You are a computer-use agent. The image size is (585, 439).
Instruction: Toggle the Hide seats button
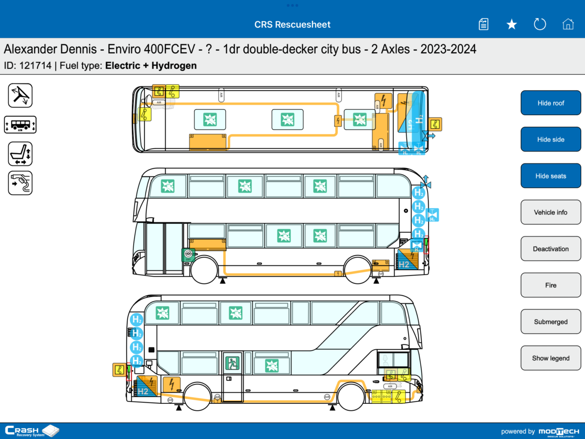tap(551, 176)
